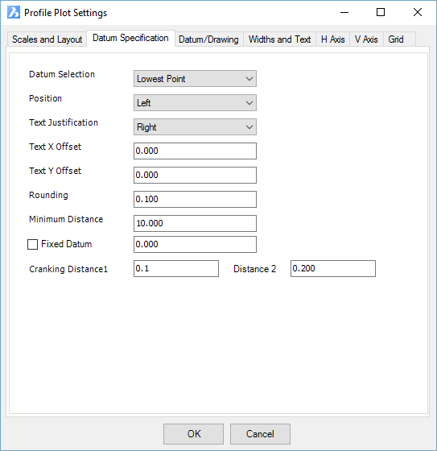Image resolution: width=437 pixels, height=451 pixels.
Task: Enable the Fixed Datum checkbox
Action: pos(32,245)
